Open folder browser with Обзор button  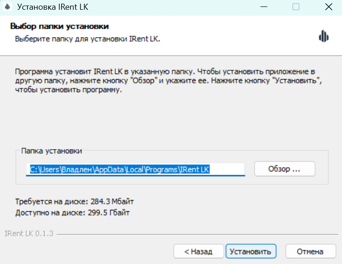coord(285,169)
